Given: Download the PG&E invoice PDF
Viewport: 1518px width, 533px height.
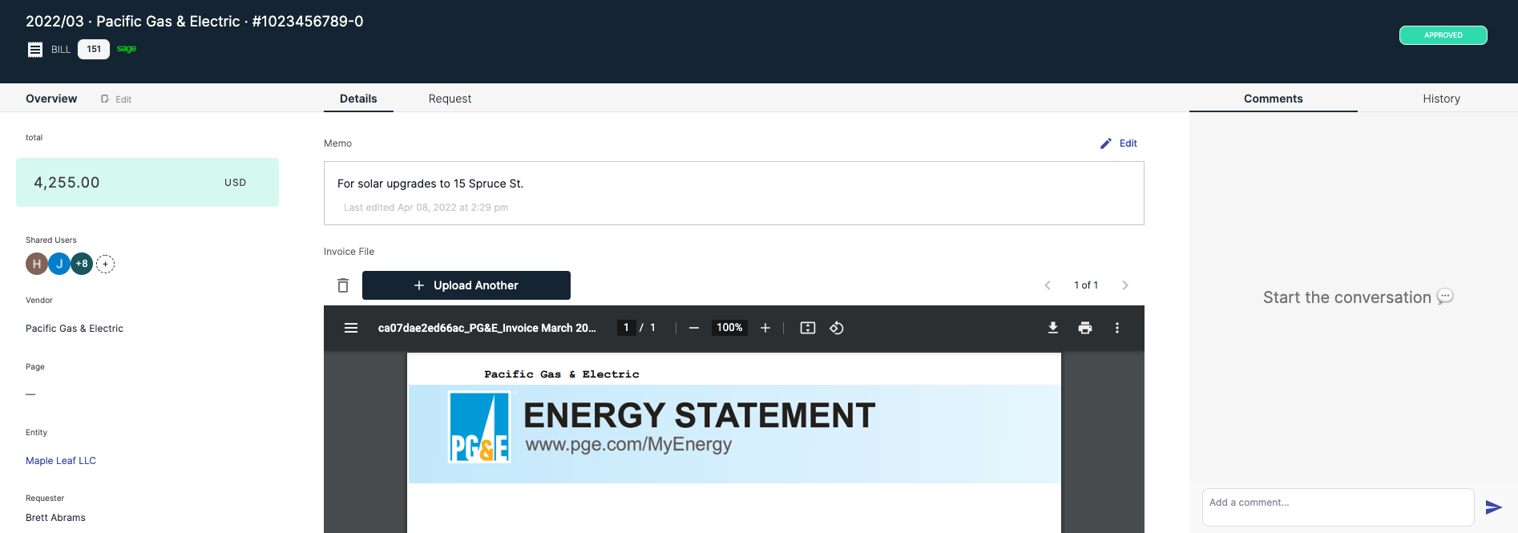Looking at the screenshot, I should pos(1053,328).
